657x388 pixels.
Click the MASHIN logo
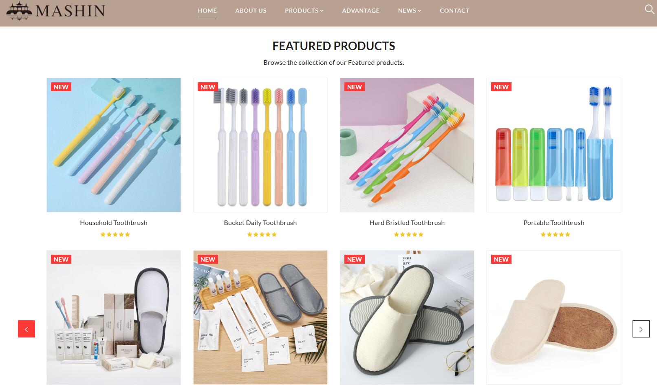[55, 11]
